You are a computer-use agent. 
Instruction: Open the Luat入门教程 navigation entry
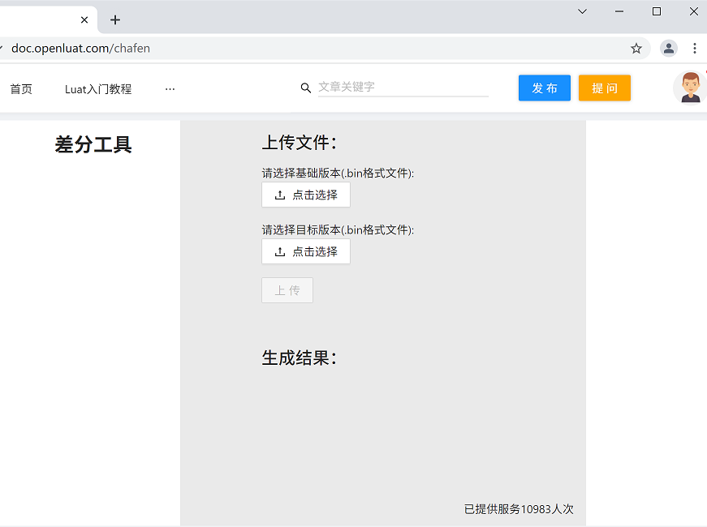pos(97,88)
